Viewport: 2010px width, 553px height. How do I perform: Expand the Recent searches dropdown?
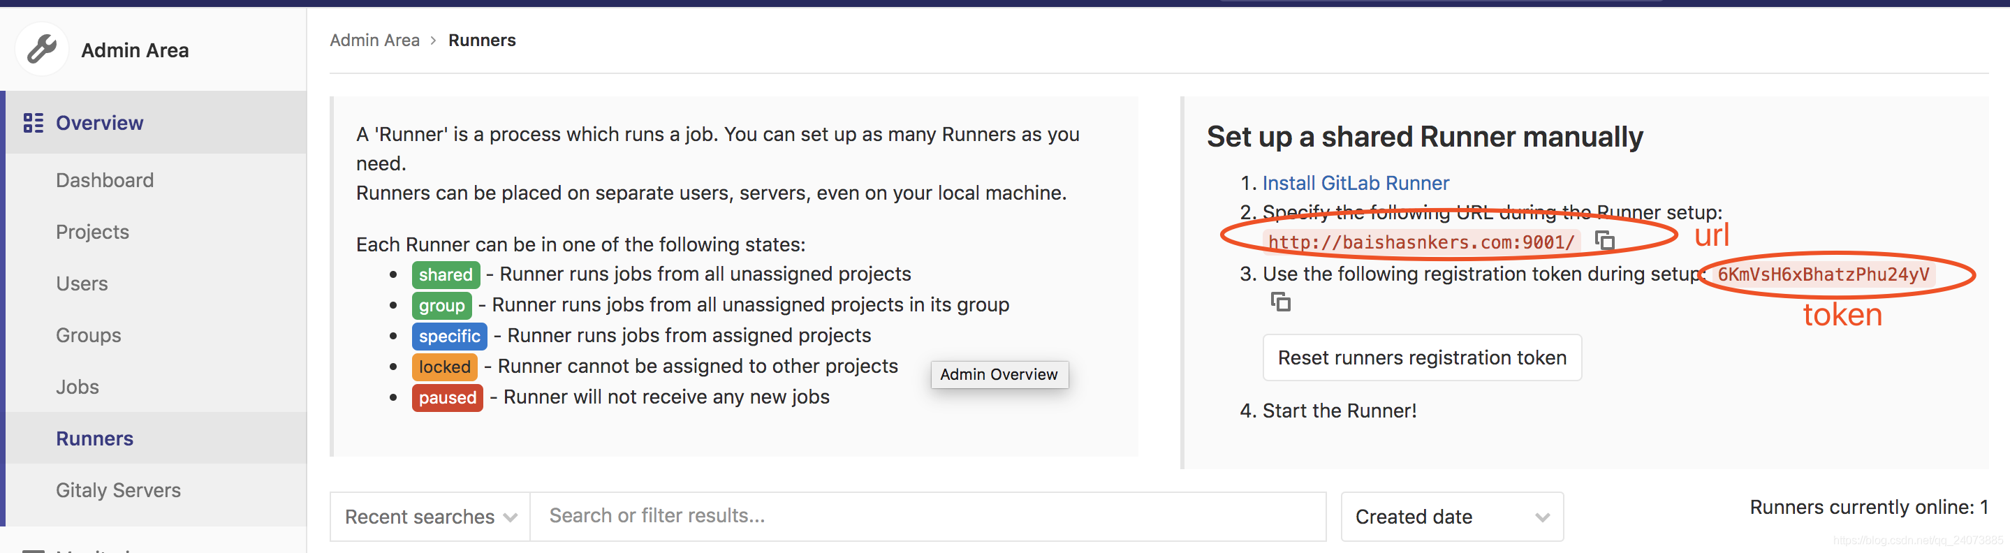point(430,516)
